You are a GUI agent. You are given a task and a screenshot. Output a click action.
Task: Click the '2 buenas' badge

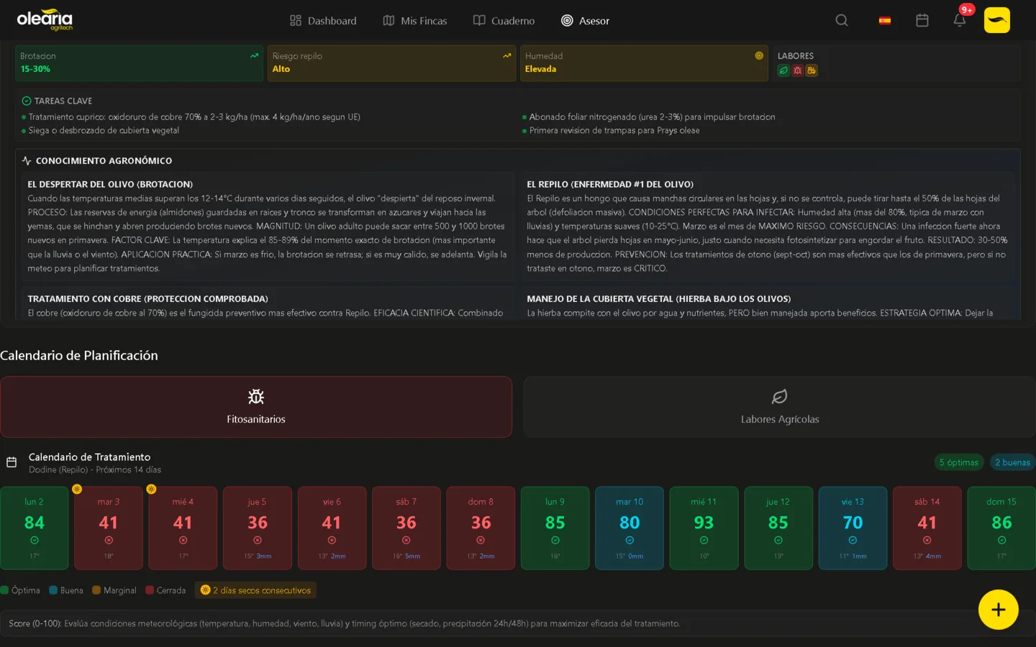1012,462
